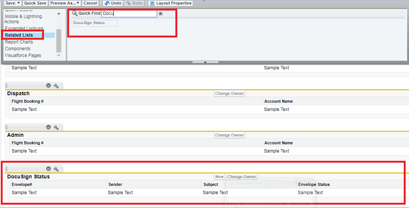Remove the Dispatch related list

point(48,86)
